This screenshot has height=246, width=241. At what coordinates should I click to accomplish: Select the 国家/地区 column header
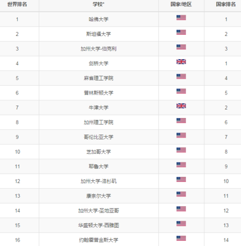pos(181,4)
